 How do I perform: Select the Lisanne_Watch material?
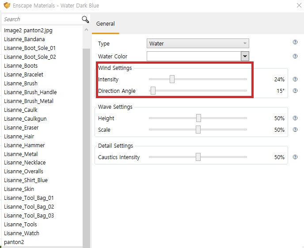click(x=22, y=233)
